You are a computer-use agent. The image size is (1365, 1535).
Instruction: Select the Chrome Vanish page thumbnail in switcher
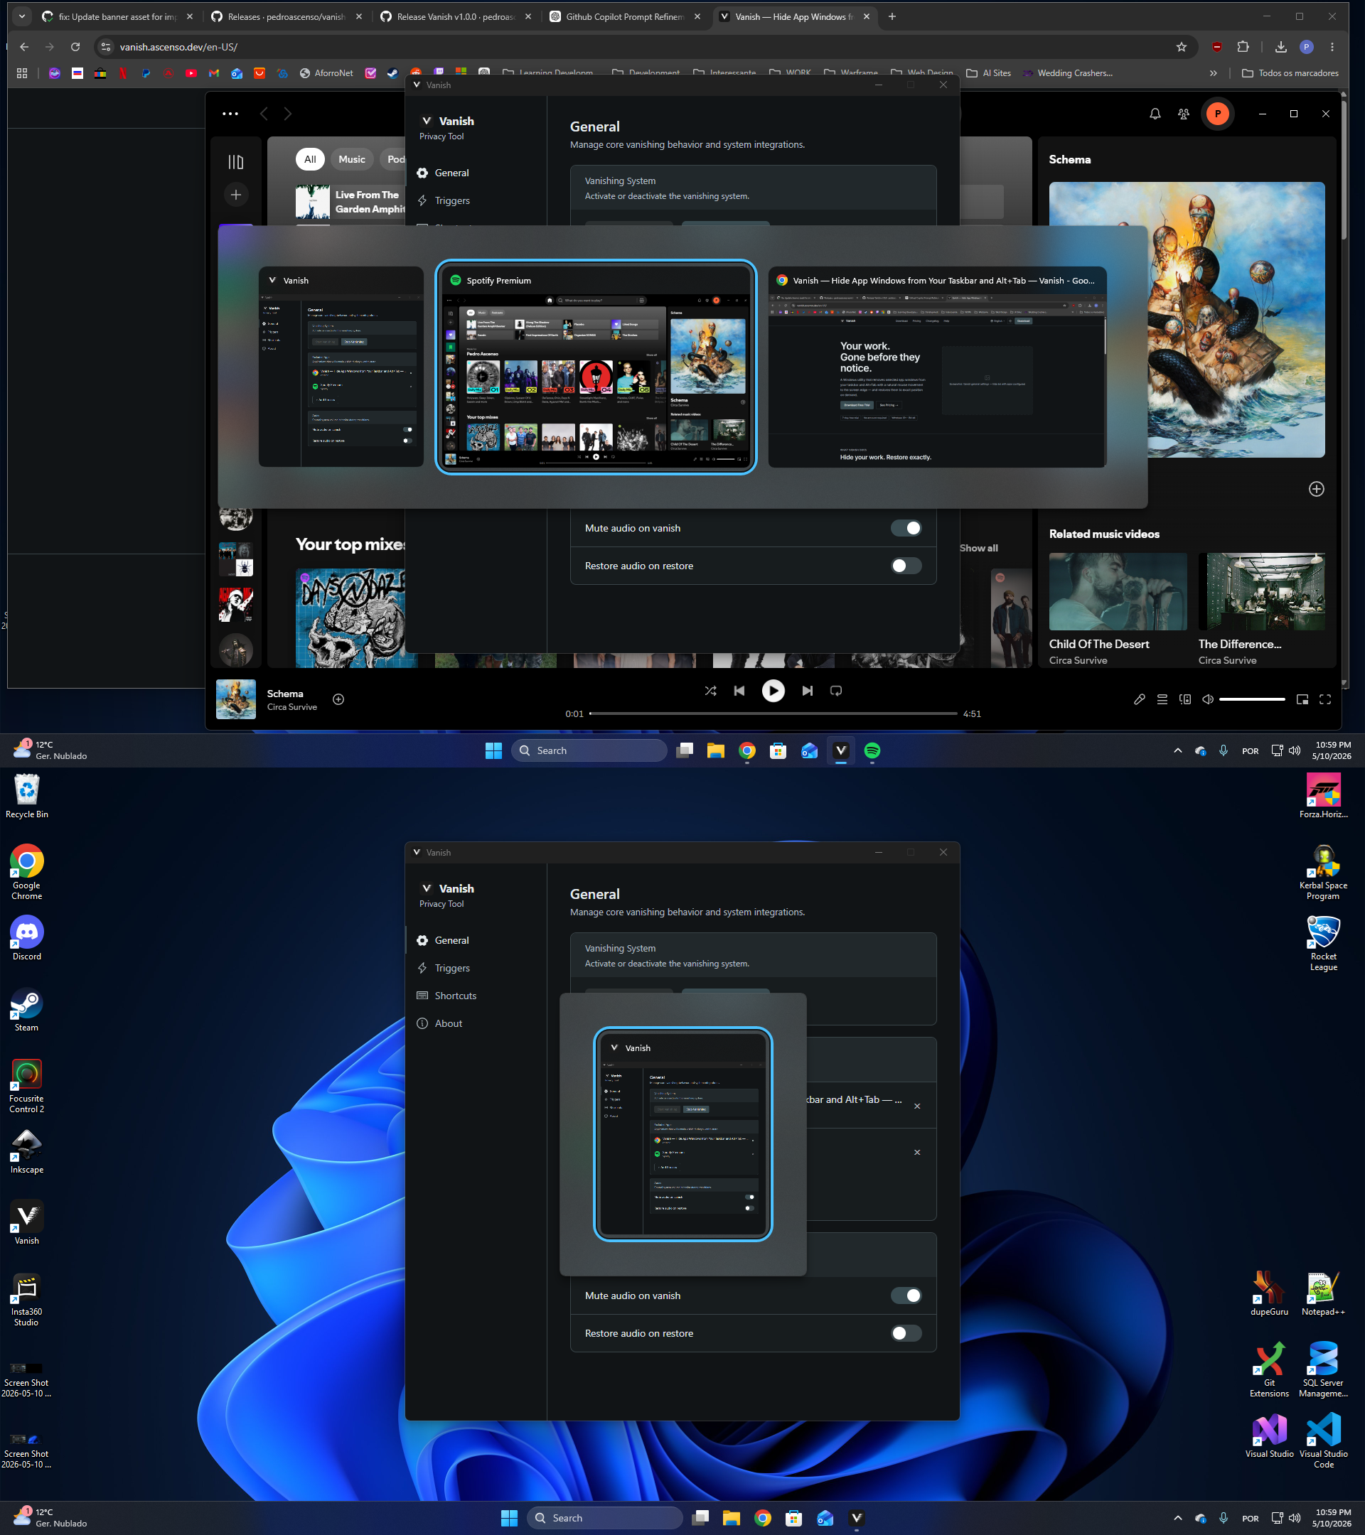(x=937, y=367)
